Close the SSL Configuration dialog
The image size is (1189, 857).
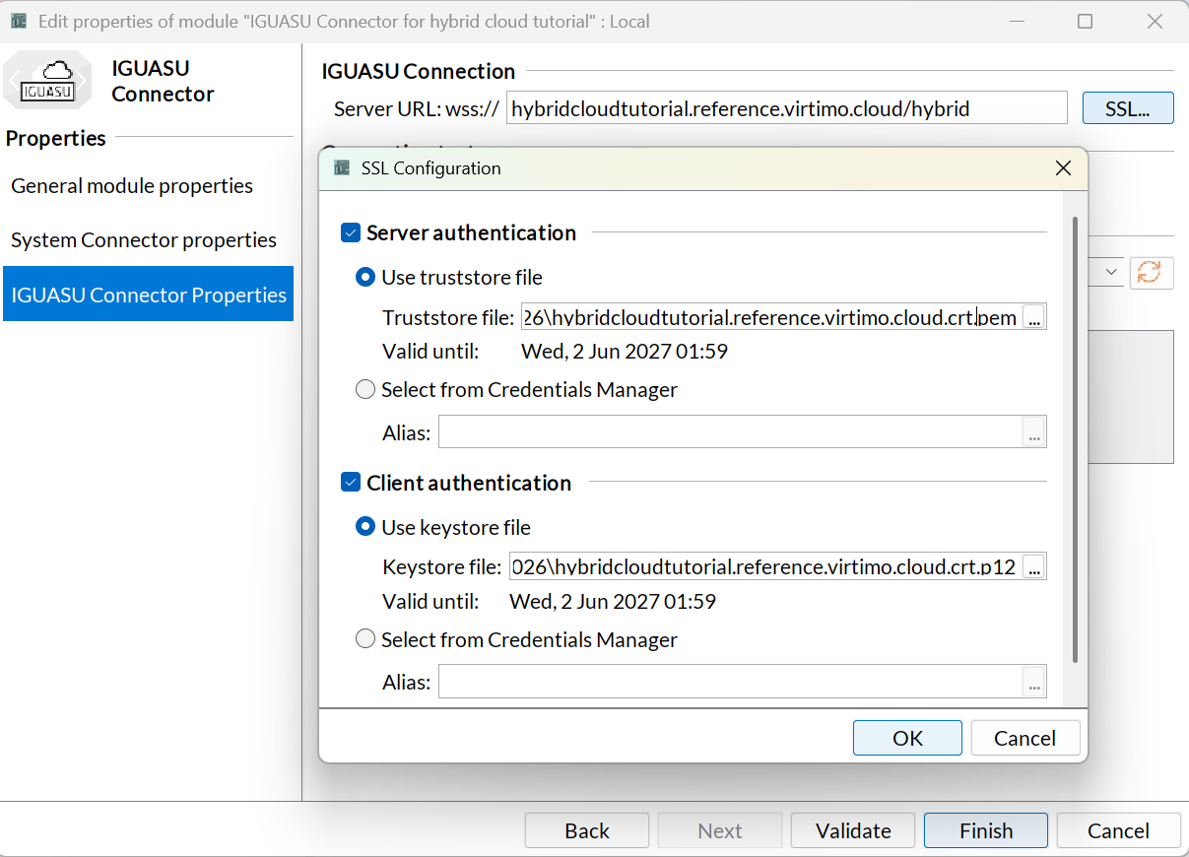[x=1063, y=168]
